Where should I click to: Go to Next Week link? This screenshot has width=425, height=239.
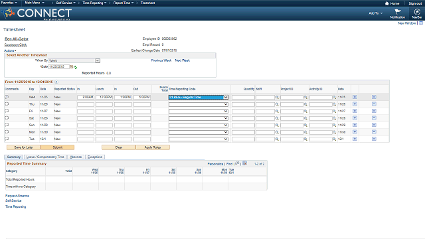[x=183, y=60]
